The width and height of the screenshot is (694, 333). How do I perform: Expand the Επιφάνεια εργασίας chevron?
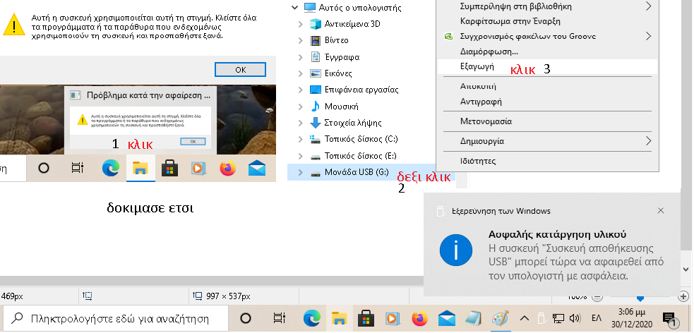point(301,90)
